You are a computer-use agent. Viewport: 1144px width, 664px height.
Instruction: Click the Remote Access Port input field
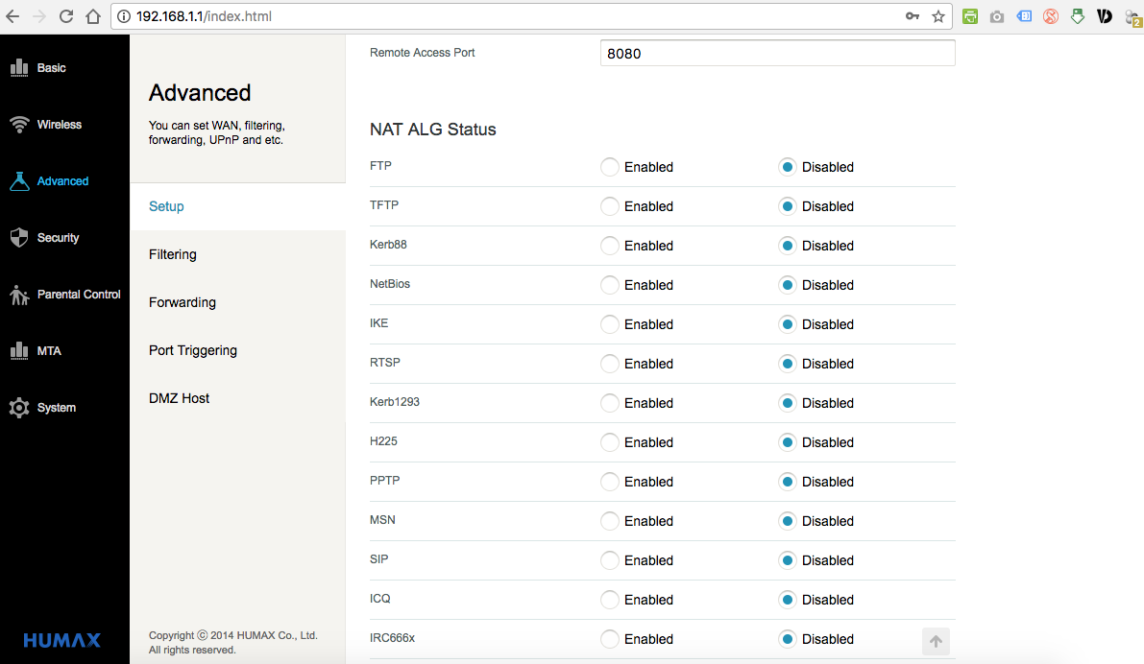777,54
